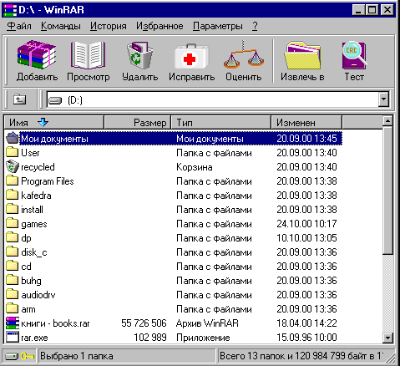Select the dp folder row name

(26, 238)
